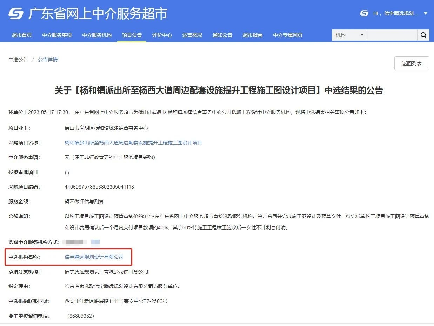This screenshot has width=434, height=326.
Task: Switch to the 评价中心 tab
Action: pos(162,35)
